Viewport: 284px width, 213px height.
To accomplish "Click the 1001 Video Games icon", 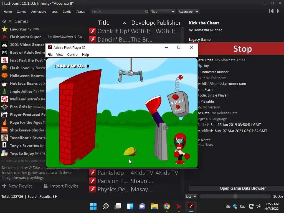I will 4,45.
